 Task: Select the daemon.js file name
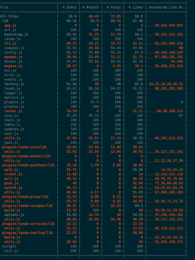(x=13, y=57)
